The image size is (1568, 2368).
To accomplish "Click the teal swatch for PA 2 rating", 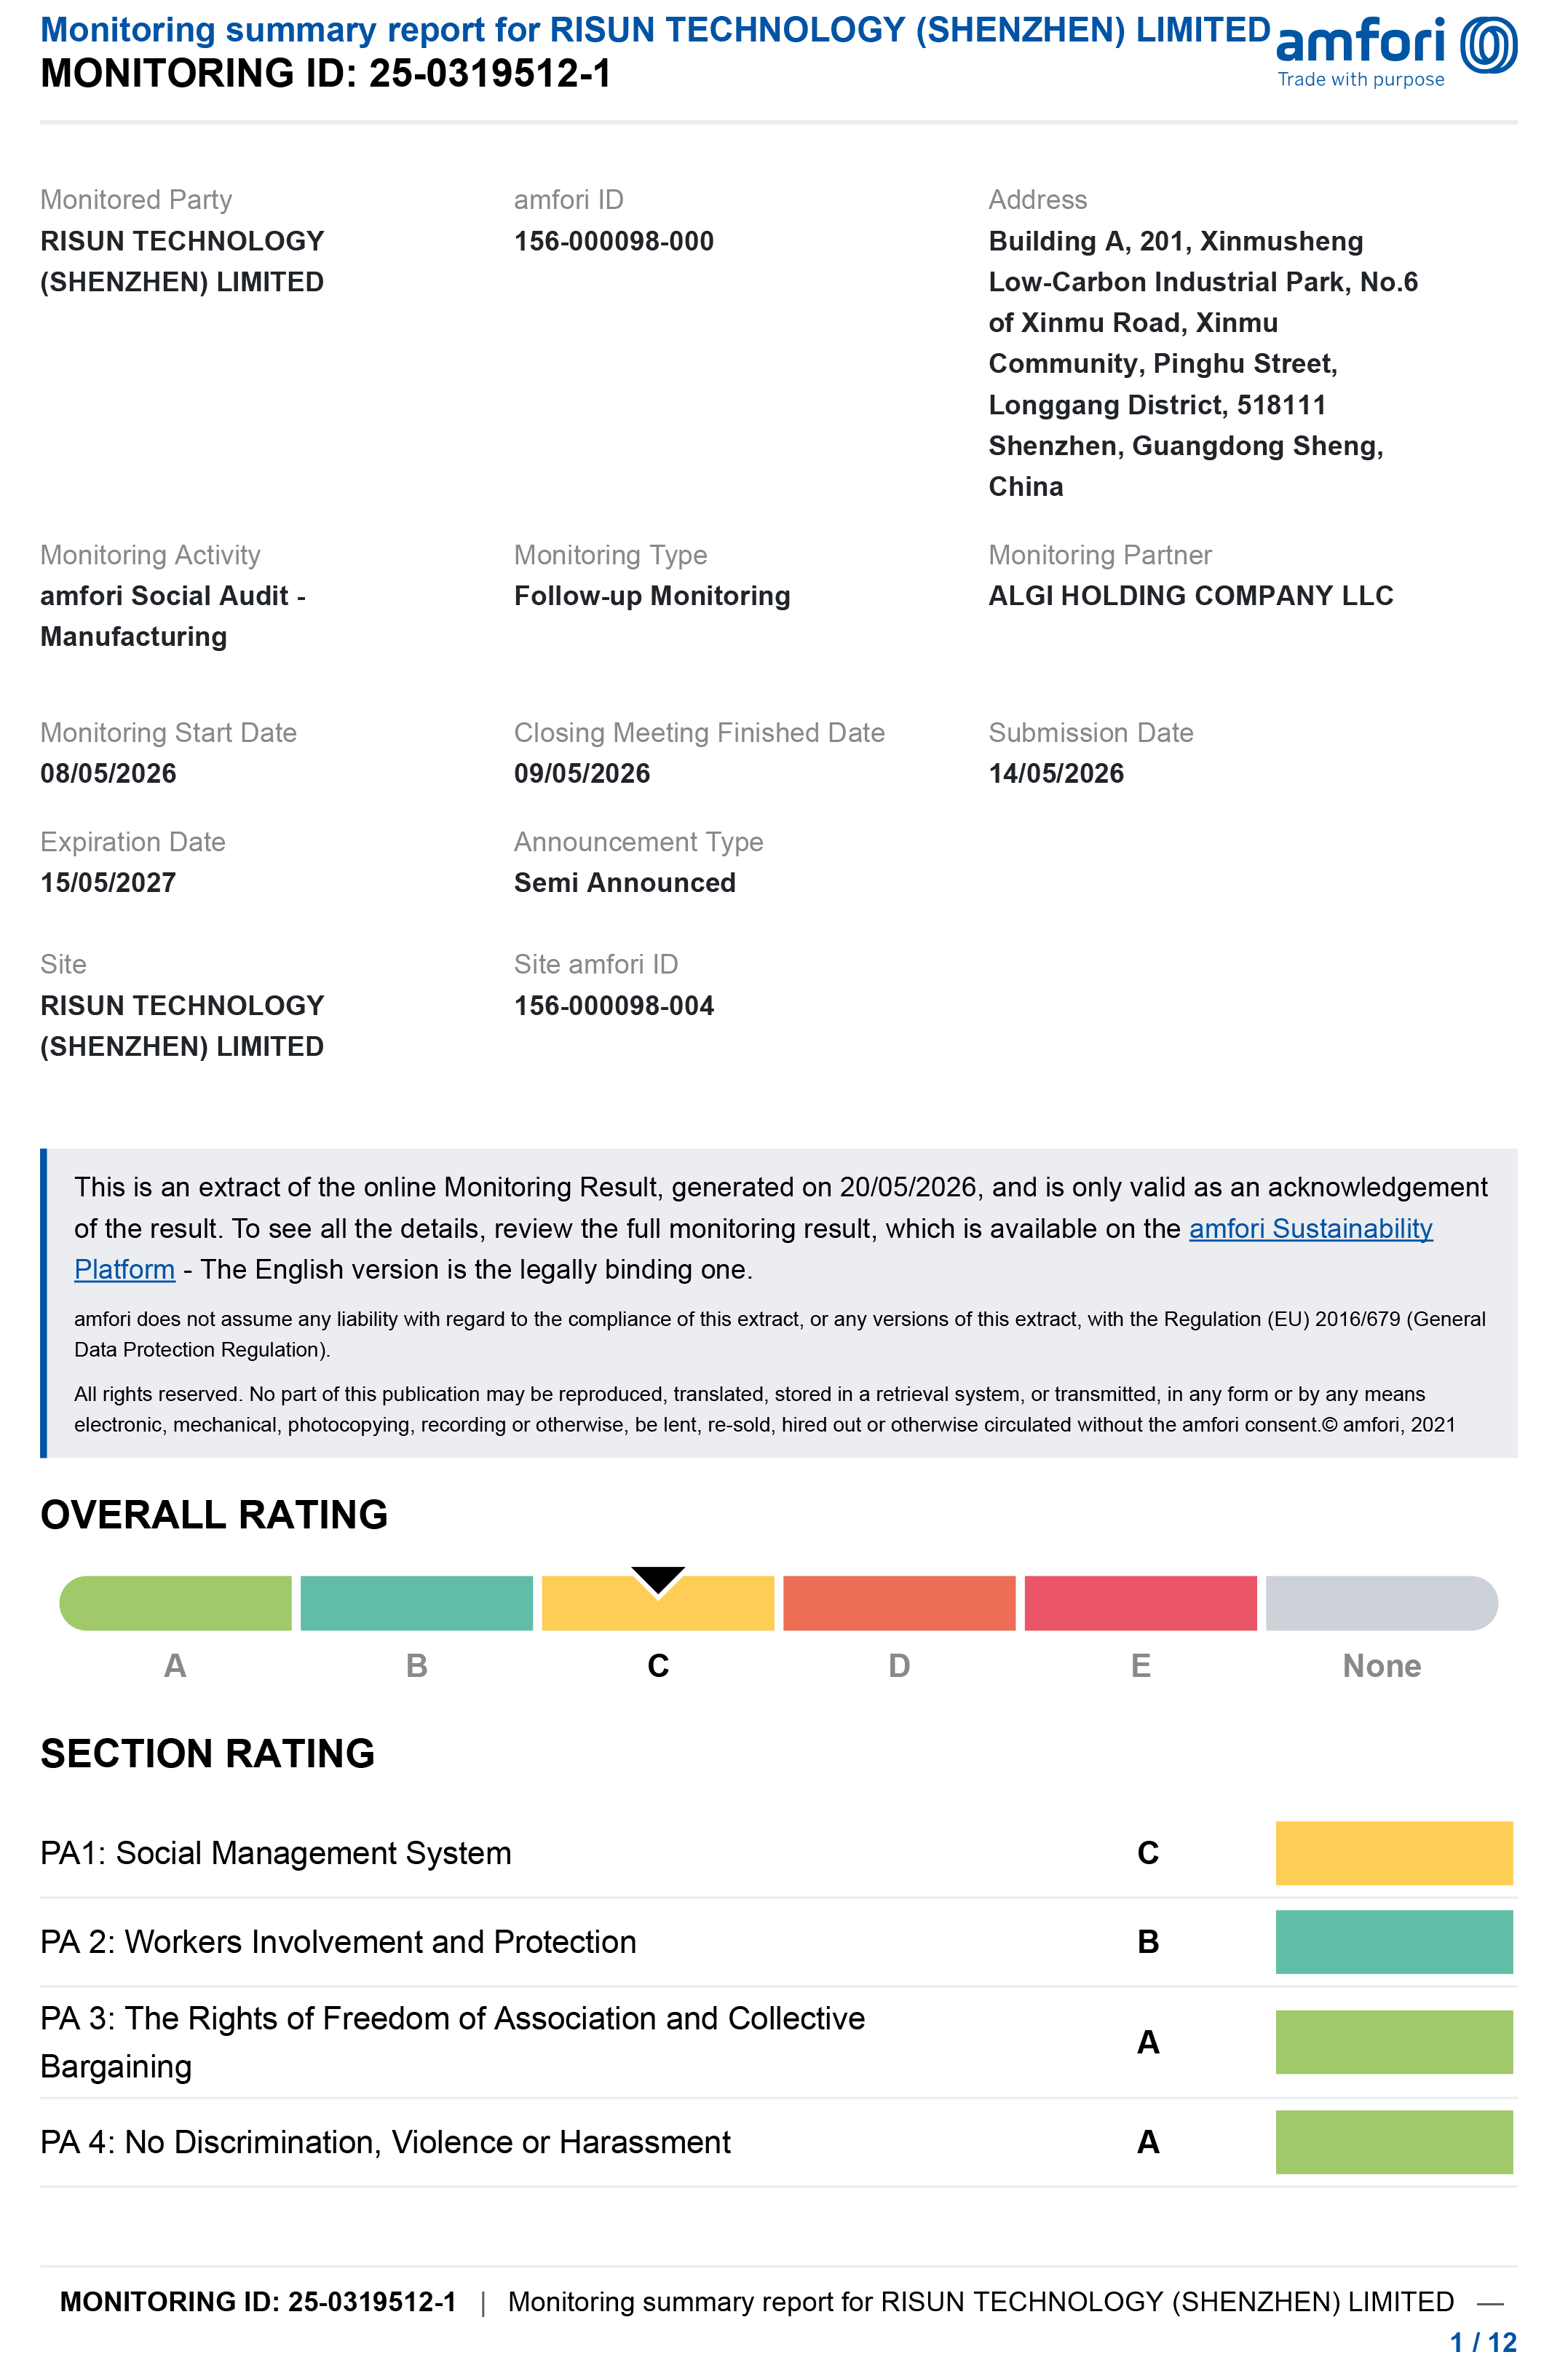I will point(1394,1942).
